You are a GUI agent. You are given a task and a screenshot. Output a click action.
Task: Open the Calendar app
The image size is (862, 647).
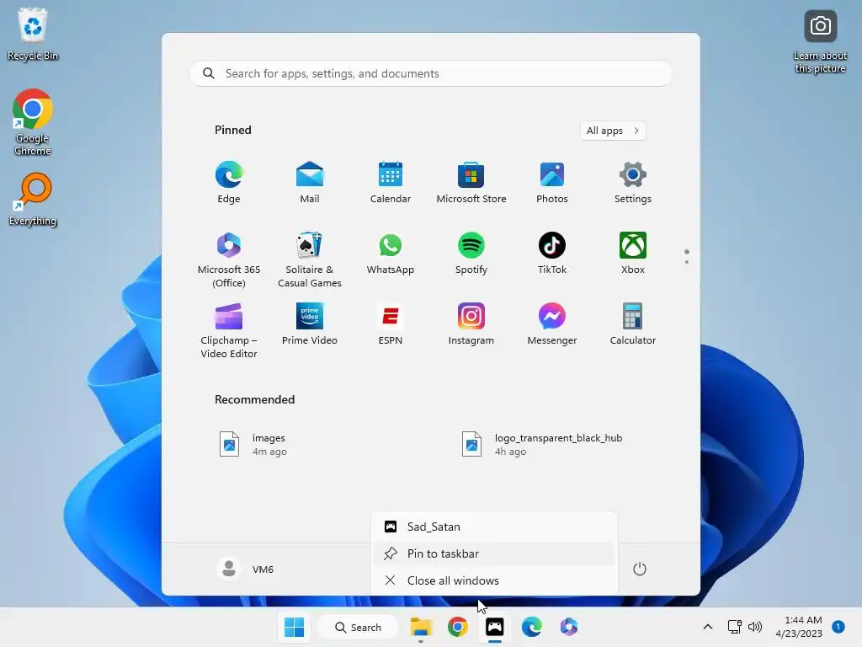pos(391,183)
